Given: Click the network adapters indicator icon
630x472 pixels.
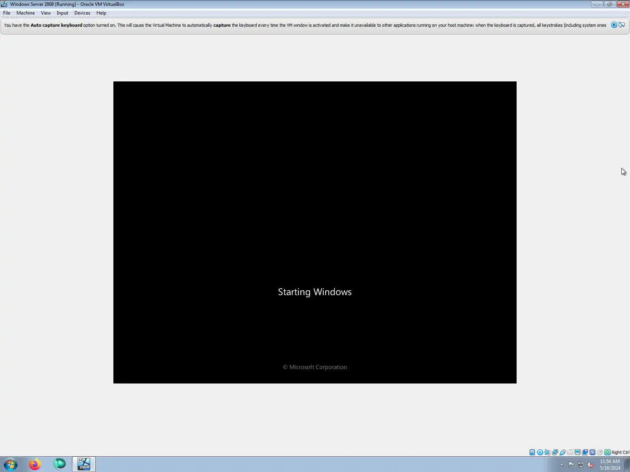Looking at the screenshot, I should [555, 452].
